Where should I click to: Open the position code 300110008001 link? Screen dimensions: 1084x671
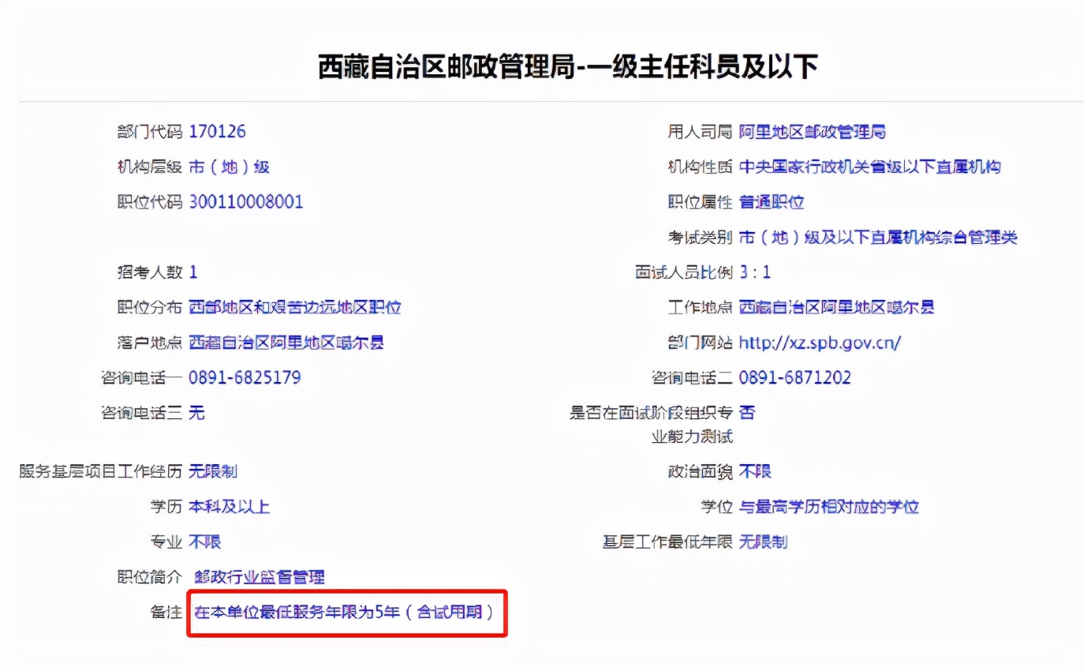click(245, 202)
